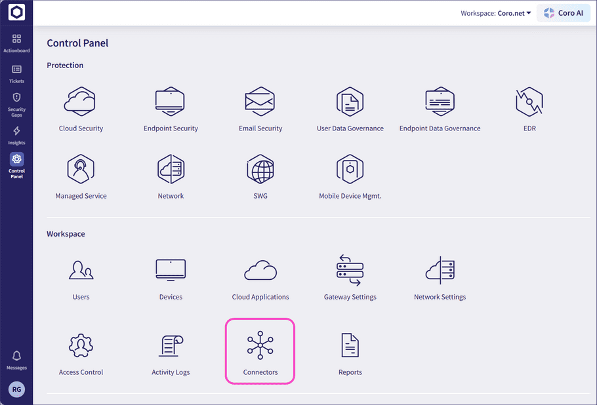Select the SWG globe icon
This screenshot has width=597, height=405.
[x=260, y=170]
